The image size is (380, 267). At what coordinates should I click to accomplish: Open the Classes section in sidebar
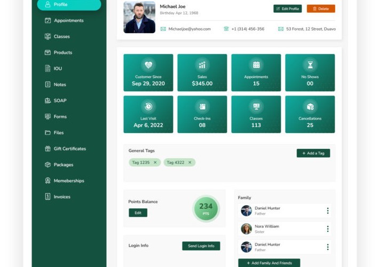[61, 36]
